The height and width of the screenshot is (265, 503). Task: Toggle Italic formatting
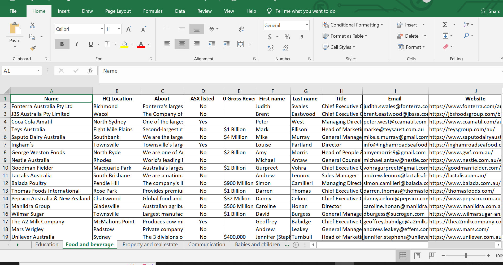[77, 44]
